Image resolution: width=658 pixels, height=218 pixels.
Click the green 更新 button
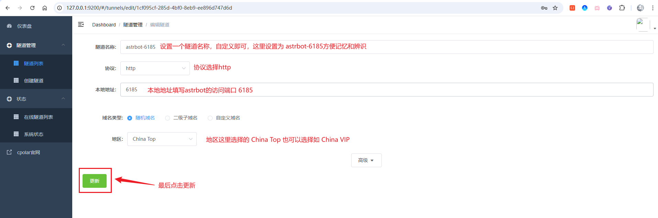[95, 181]
